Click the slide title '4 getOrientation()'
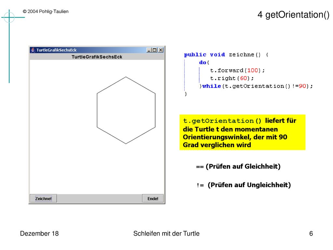Image resolution: width=333 pixels, height=250 pixels. [293, 15]
